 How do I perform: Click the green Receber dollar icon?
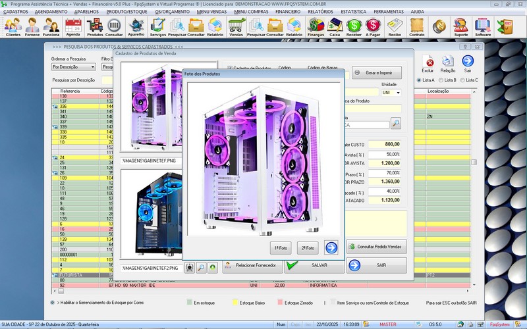tap(354, 27)
